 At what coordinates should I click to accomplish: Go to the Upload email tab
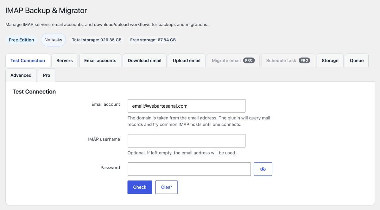187,60
